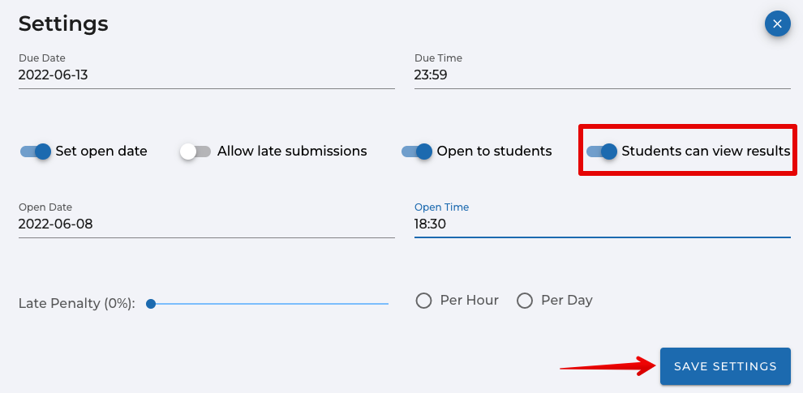Choose the Per Day penalty option
Viewport: 803px width, 393px height.
pyautogui.click(x=525, y=301)
